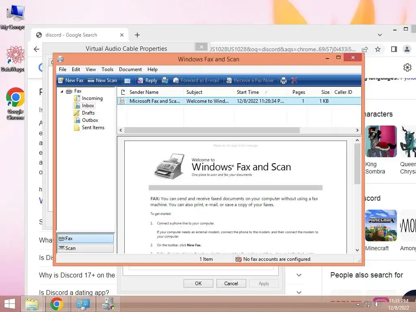Open the File menu
The width and height of the screenshot is (416, 312).
pyautogui.click(x=63, y=69)
